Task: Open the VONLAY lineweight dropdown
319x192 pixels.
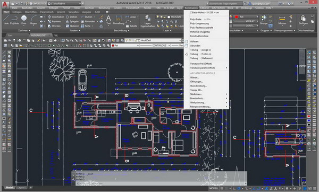Action: (x=246, y=21)
